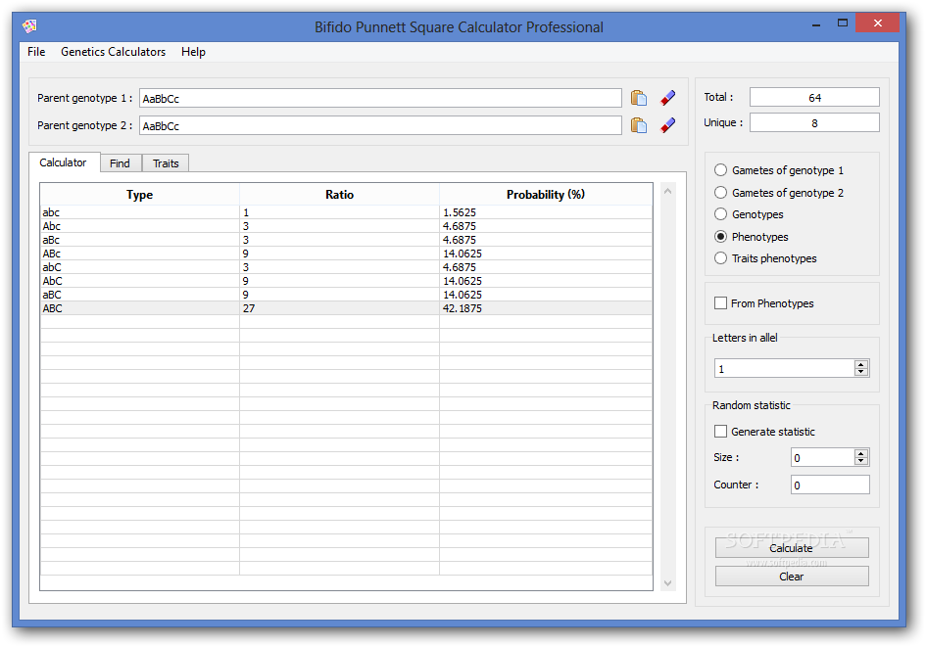
Task: Click the Clear button
Action: pyautogui.click(x=792, y=577)
